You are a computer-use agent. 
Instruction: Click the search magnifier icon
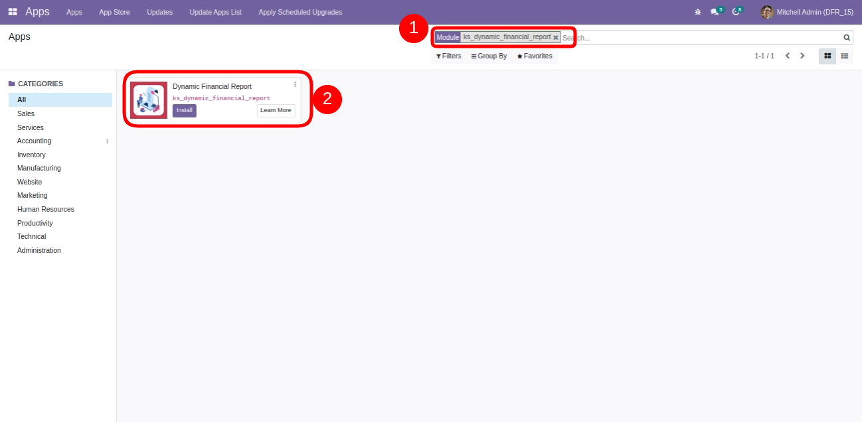847,38
